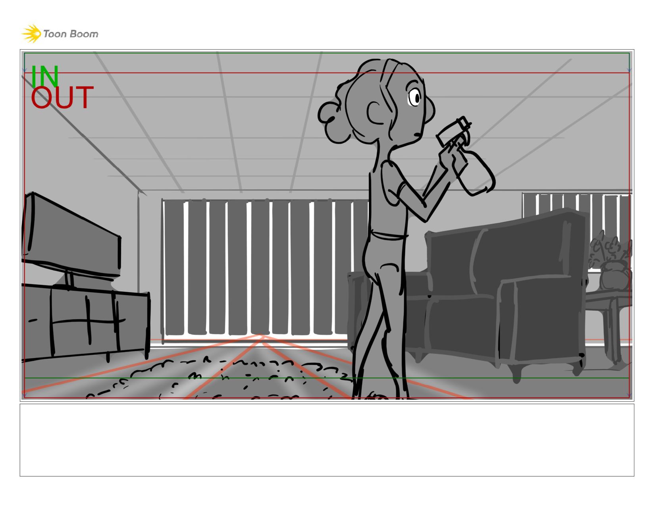The image size is (655, 506).
Task: Click the empty caption box below the panel
Action: [x=327, y=440]
